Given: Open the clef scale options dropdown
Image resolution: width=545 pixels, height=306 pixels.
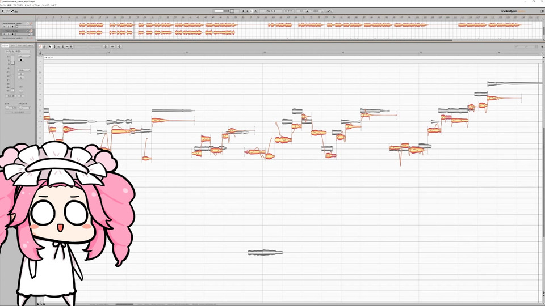Looking at the screenshot, I should (40, 53).
